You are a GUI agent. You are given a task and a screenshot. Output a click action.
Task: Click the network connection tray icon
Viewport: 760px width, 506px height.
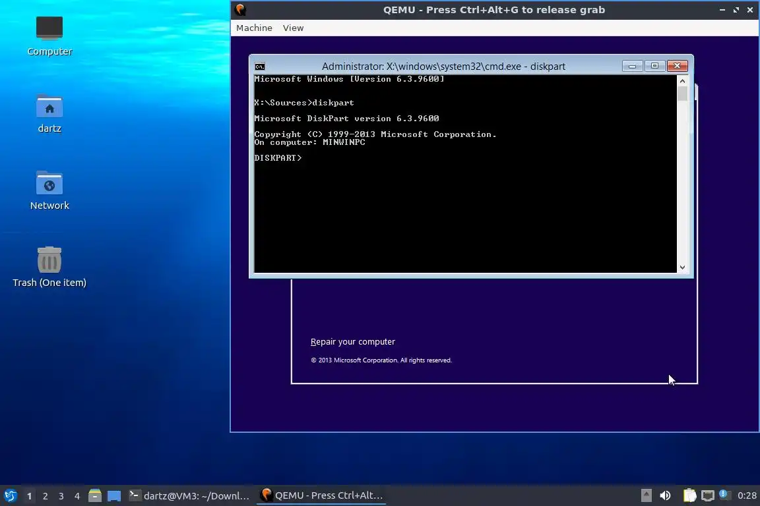click(x=708, y=496)
